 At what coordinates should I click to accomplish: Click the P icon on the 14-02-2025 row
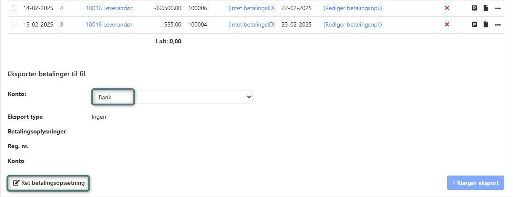474,8
